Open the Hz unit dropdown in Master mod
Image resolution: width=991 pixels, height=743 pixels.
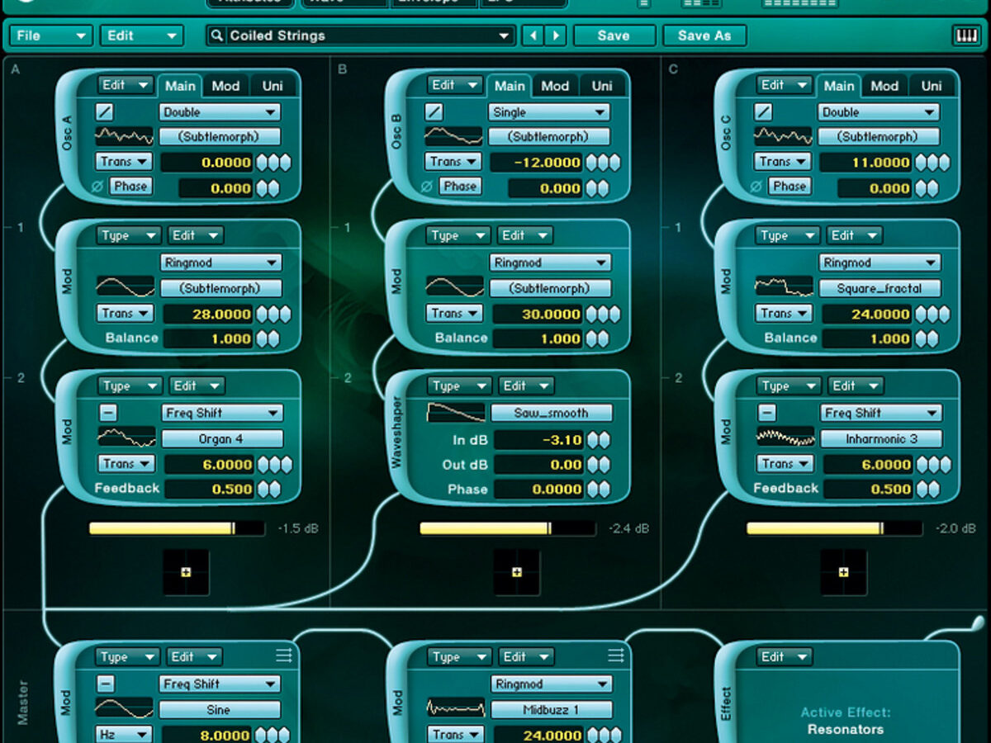tap(124, 734)
